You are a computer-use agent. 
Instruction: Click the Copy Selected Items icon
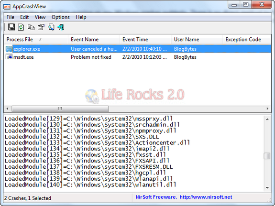tap(31, 27)
